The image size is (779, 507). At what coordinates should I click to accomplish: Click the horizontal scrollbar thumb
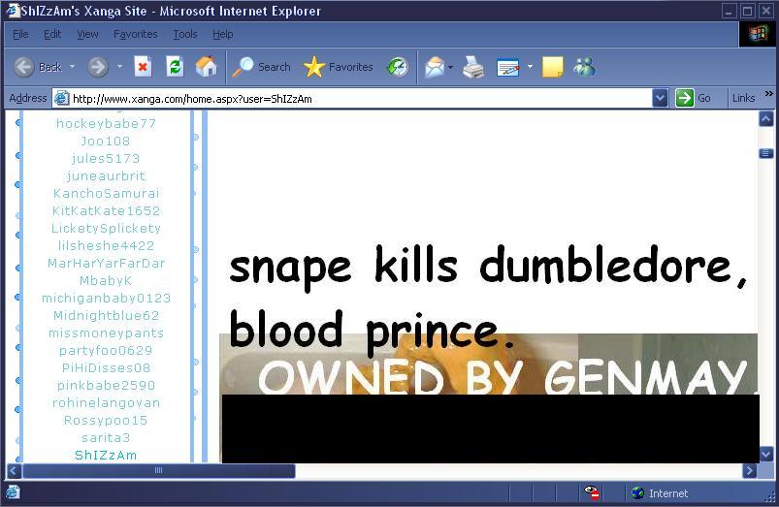159,471
